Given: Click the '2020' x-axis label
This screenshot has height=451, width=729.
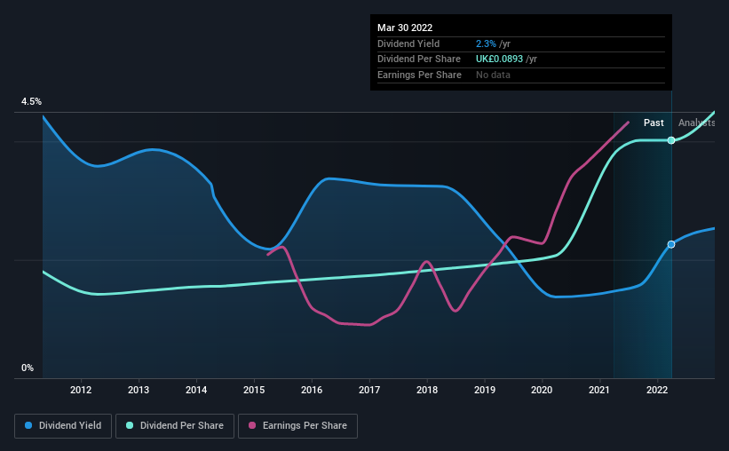Looking at the screenshot, I should pos(542,390).
